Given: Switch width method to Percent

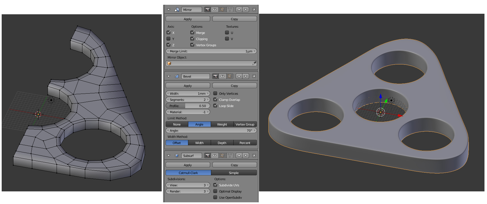Looking at the screenshot, I should (245, 143).
